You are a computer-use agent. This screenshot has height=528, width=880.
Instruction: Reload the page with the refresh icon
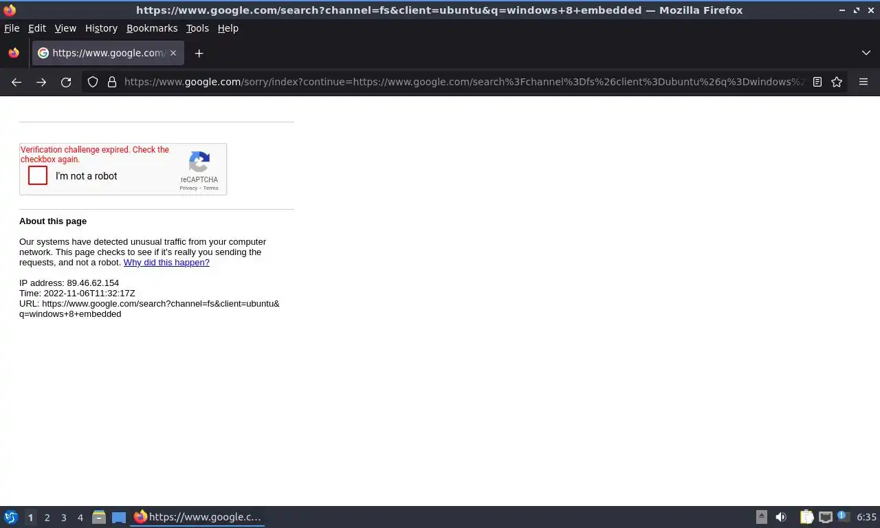tap(66, 82)
